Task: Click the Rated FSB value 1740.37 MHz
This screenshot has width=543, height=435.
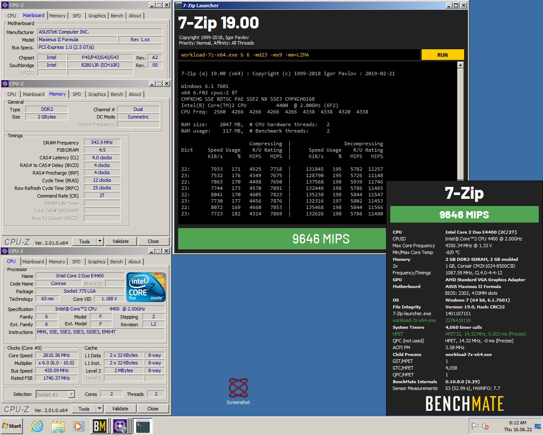Action: point(56,378)
